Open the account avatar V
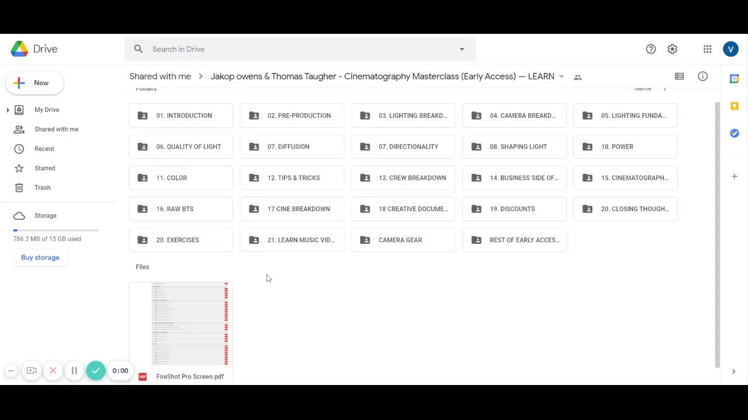This screenshot has width=748, height=420. 730,49
